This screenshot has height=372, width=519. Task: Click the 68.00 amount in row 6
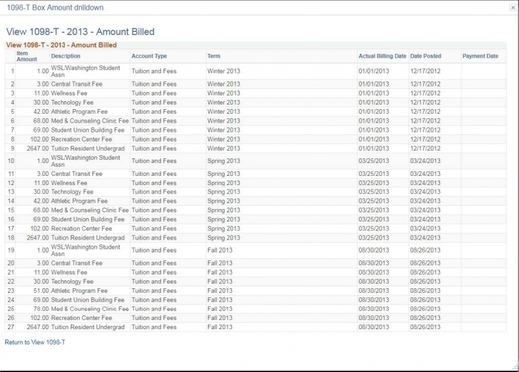coord(41,121)
